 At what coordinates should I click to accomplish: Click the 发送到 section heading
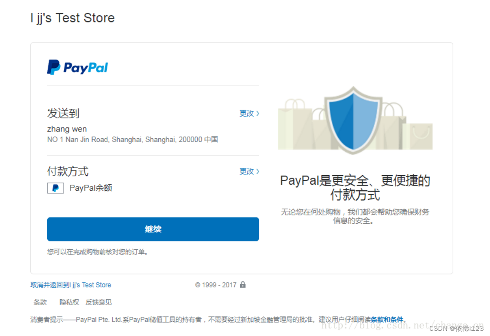tap(63, 113)
